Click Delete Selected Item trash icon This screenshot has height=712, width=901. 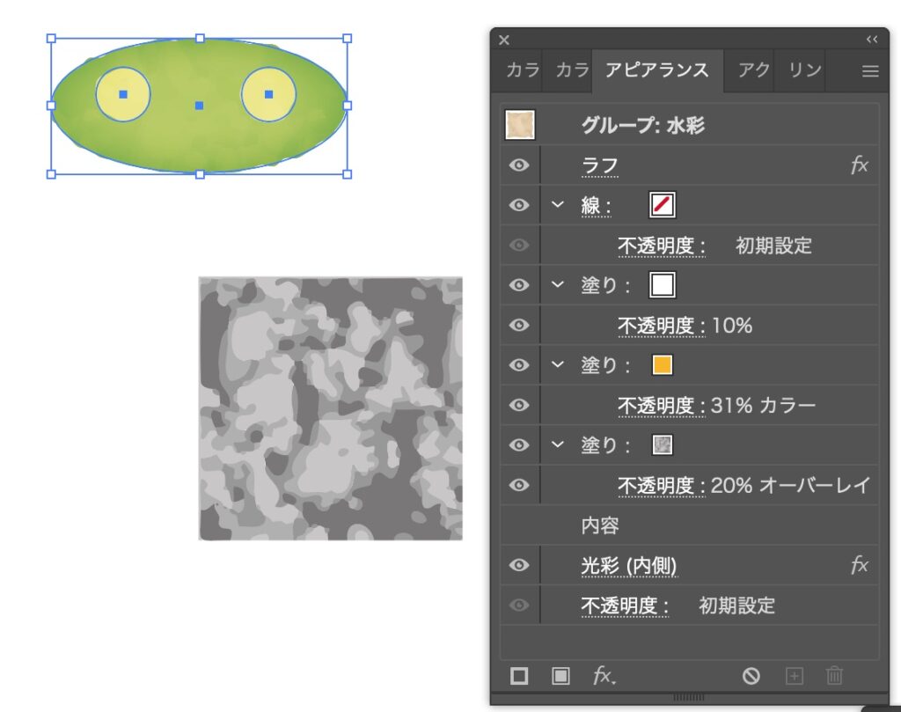[x=834, y=676]
